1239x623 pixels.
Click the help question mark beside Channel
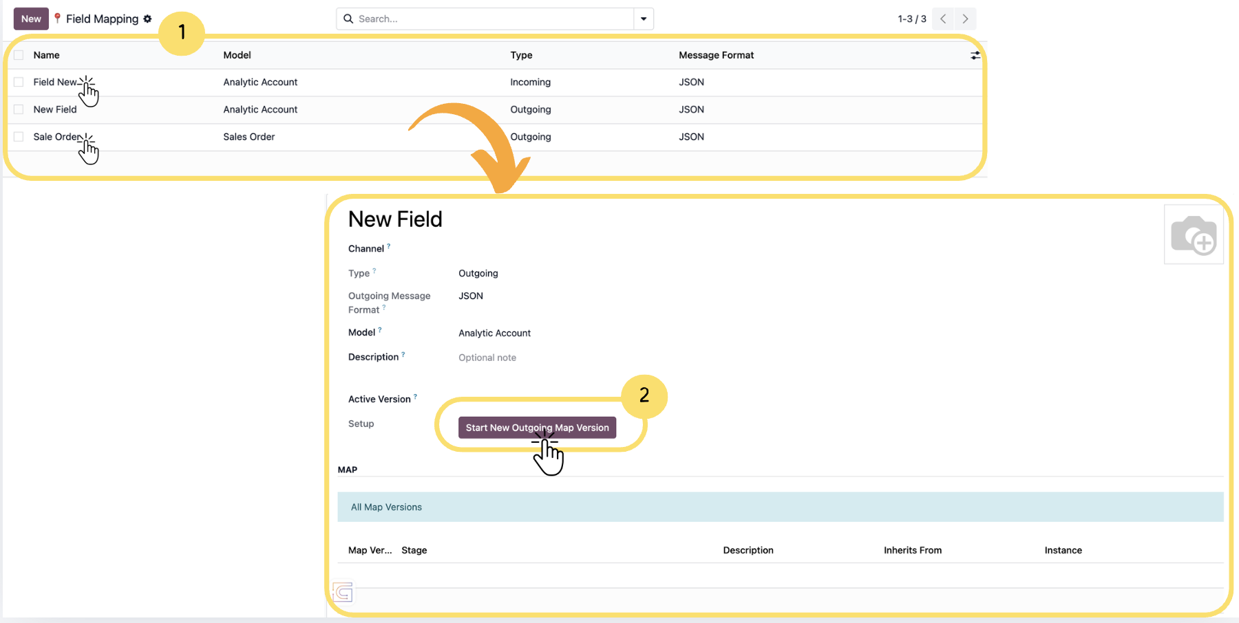pyautogui.click(x=388, y=246)
